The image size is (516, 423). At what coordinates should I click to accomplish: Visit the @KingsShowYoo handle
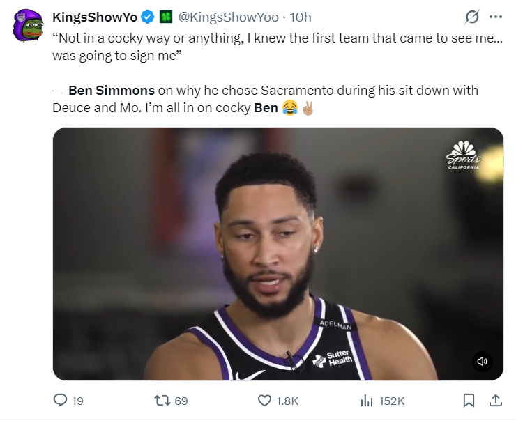click(x=229, y=17)
